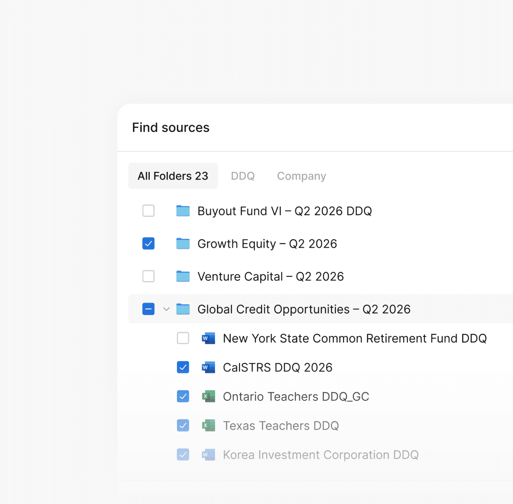The image size is (513, 504).
Task: Collapse the Global Credit Opportunities folder chevron
Action: click(x=166, y=309)
